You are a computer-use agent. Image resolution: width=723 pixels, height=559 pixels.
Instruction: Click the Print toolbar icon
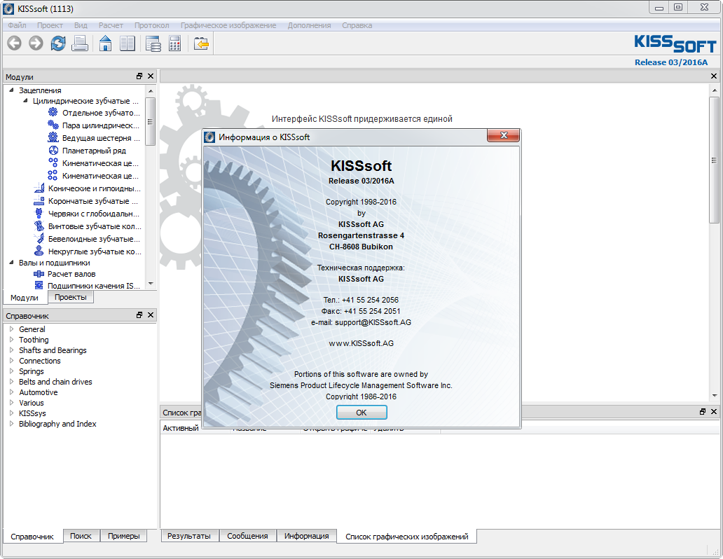point(80,43)
